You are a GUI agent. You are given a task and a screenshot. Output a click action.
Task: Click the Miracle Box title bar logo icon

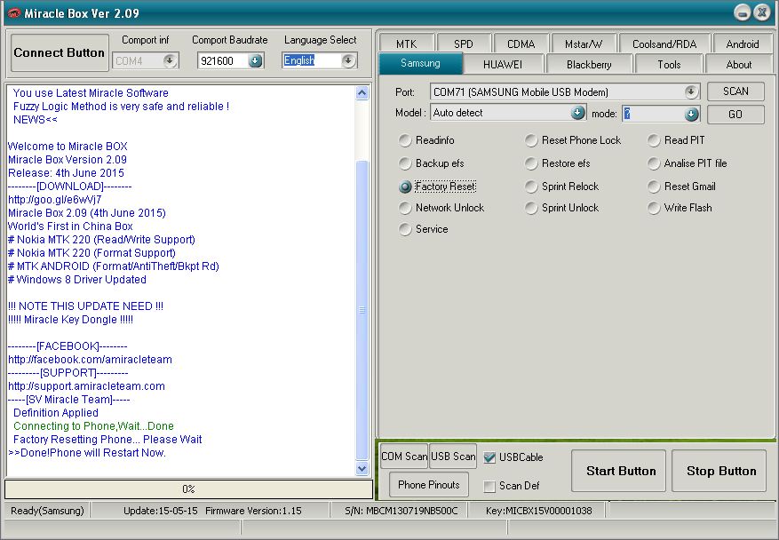(14, 13)
